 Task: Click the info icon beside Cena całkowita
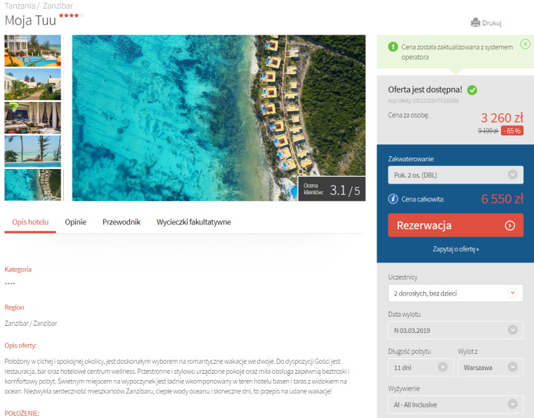pyautogui.click(x=393, y=198)
